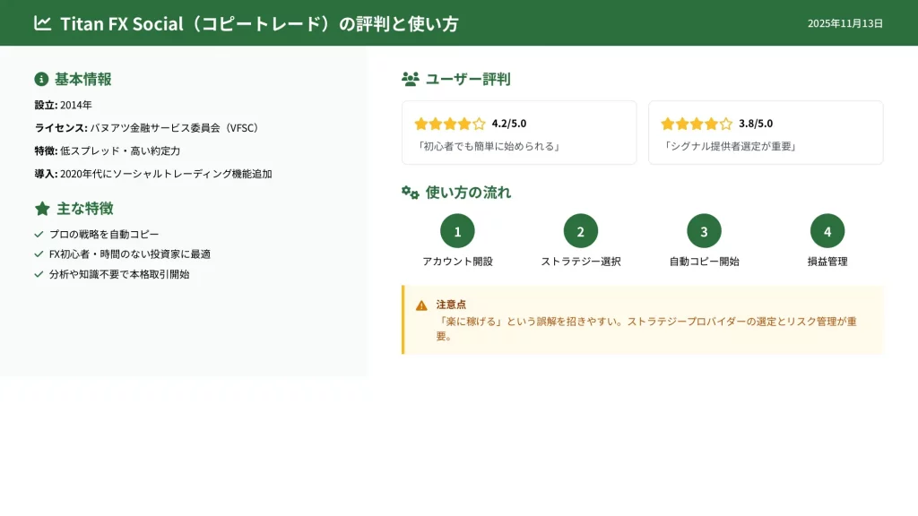
Task: Click the 注意点 warning notice box
Action: 643,320
